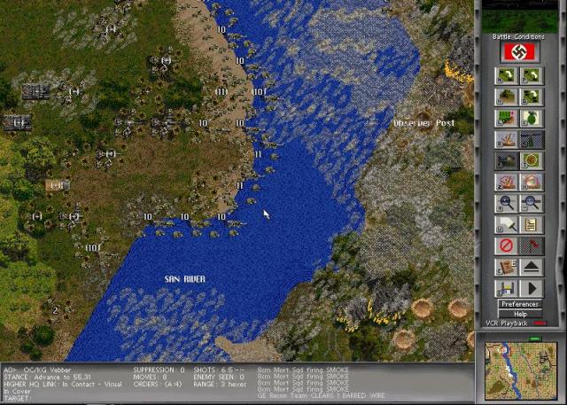This screenshot has width=567, height=405.
Task: Open Preferences
Action: tap(520, 304)
